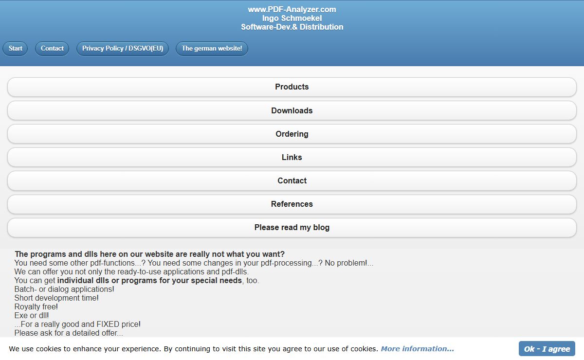Click the bold 'programs and dlls' heading
Screen dimensions: 584x360
pos(149,254)
